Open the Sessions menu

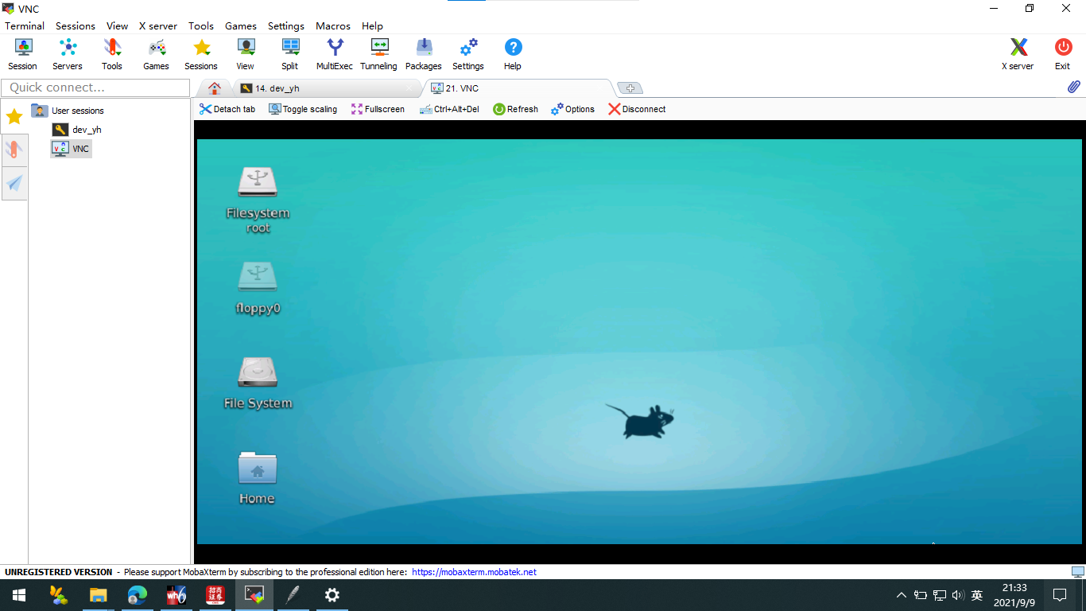click(76, 25)
